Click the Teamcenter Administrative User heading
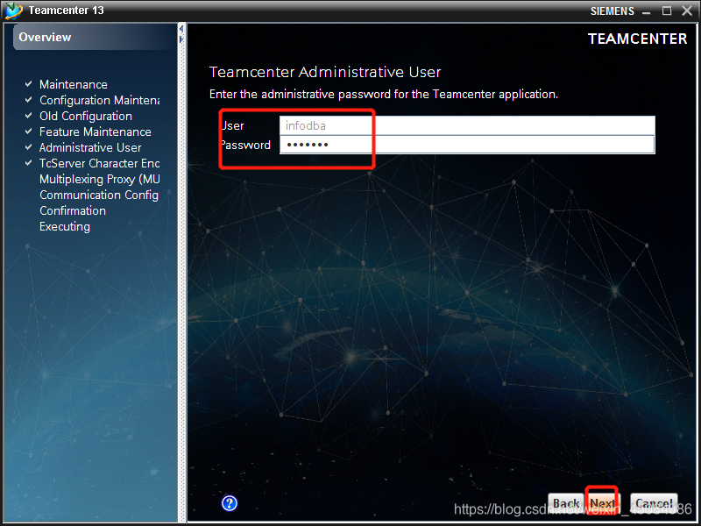Screen dimensions: 701x526 tap(325, 72)
